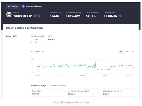The height and width of the screenshot is (106, 142).
Task: Click the Reserve status & configuration heading
Action: 24,28
